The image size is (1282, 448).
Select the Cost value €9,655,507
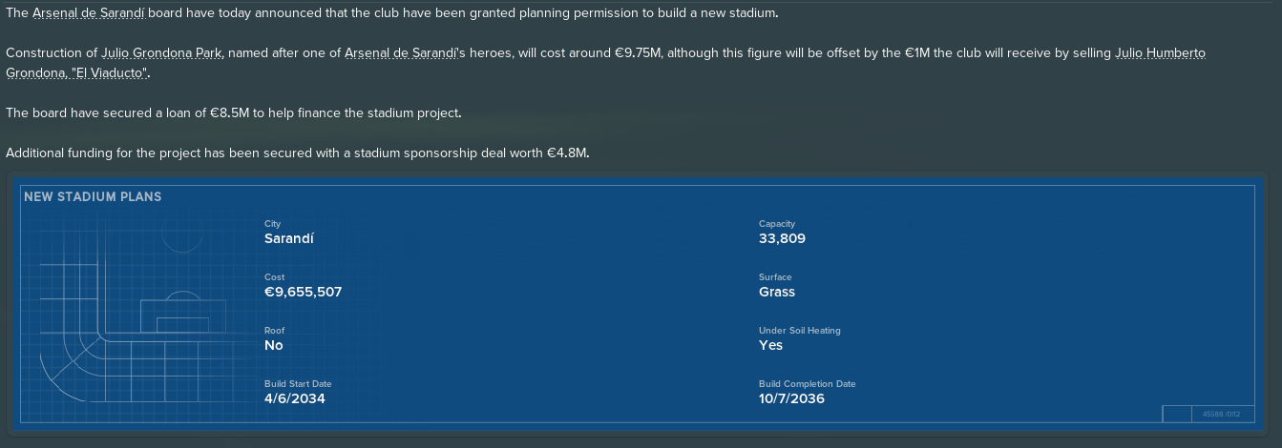(x=303, y=293)
